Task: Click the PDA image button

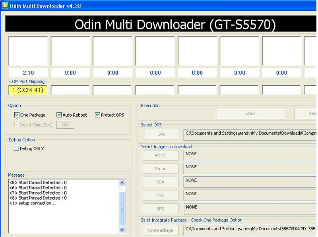Action: point(161,182)
